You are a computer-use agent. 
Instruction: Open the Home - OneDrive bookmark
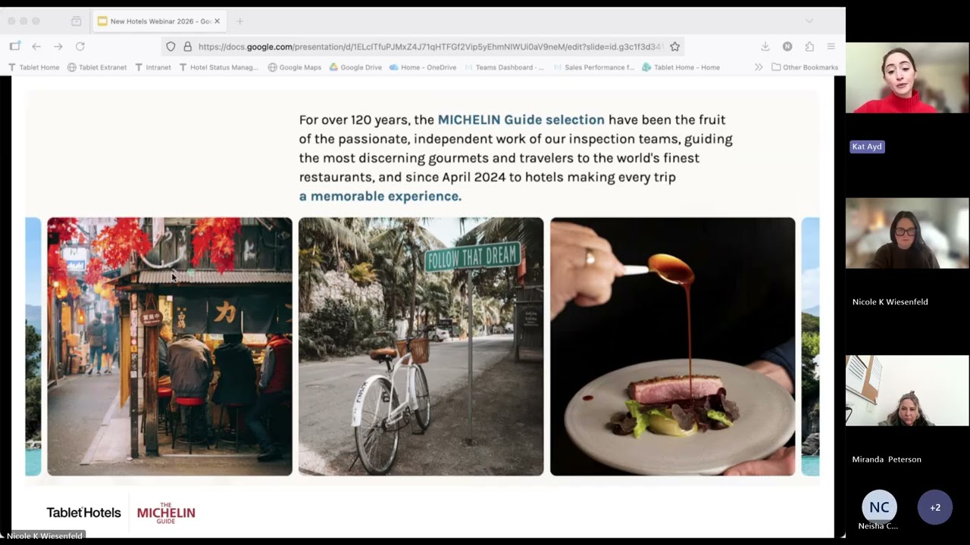pyautogui.click(x=423, y=67)
